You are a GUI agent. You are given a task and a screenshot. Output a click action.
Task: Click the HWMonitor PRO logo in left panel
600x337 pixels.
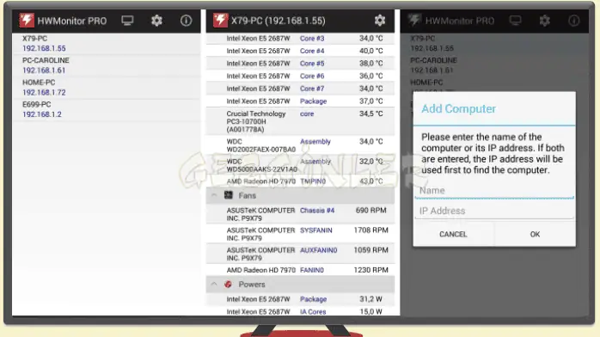(27, 21)
